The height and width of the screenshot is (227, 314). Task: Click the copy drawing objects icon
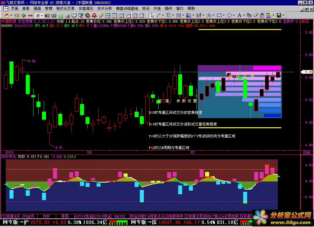(249, 15)
